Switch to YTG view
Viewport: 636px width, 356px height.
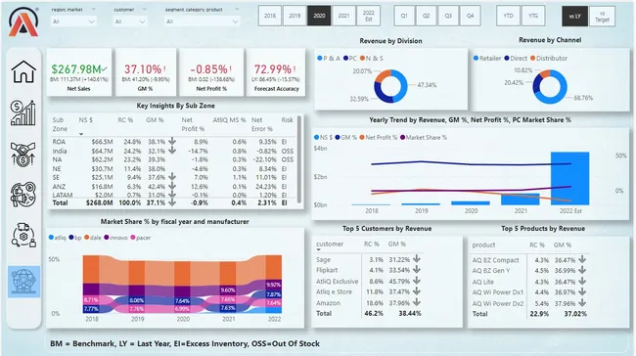[x=533, y=16]
